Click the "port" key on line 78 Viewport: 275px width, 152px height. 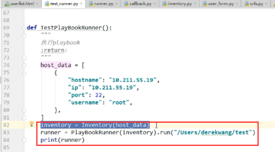(78, 95)
